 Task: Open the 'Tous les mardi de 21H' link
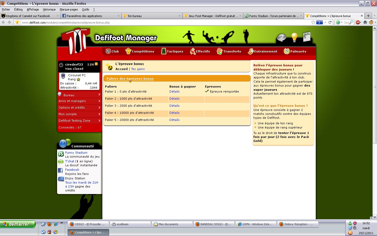(82, 184)
